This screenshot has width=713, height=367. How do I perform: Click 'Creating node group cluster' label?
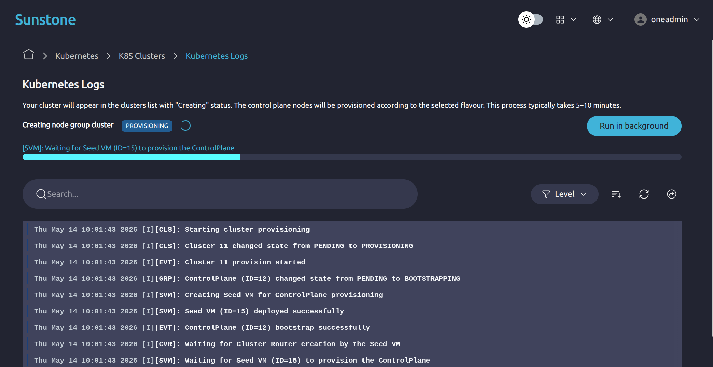68,125
